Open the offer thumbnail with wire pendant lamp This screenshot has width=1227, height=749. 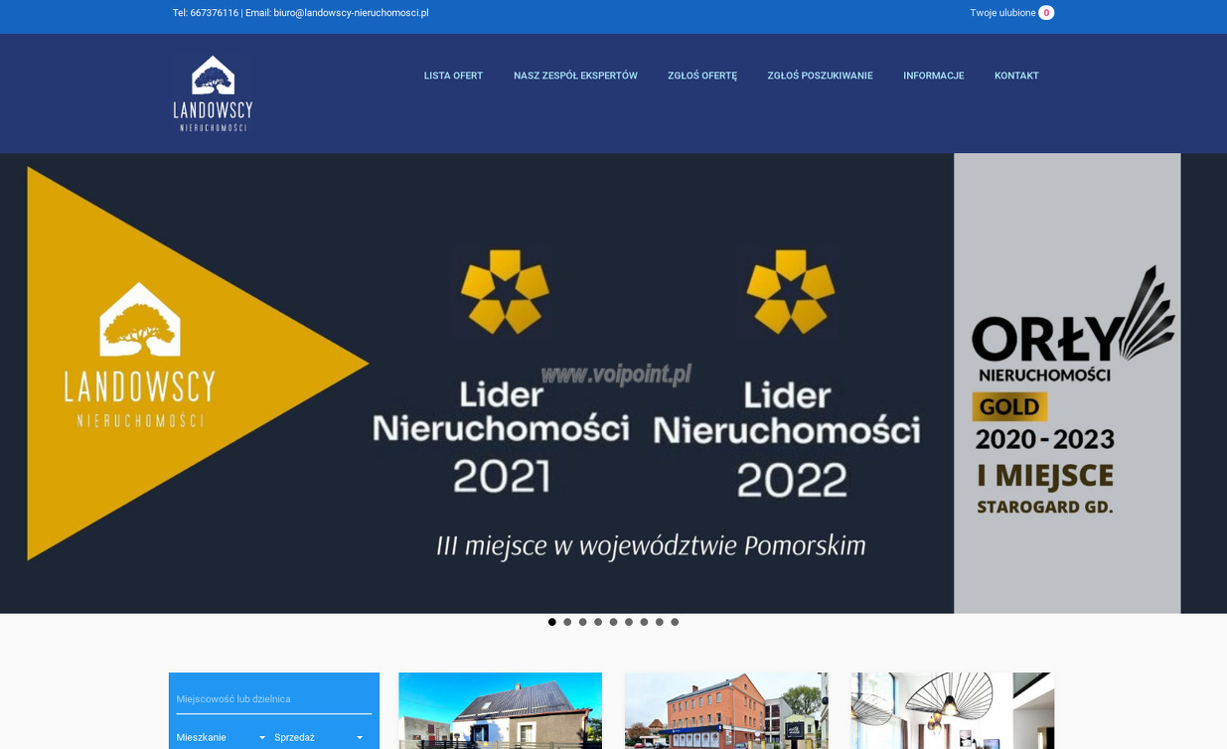952,710
